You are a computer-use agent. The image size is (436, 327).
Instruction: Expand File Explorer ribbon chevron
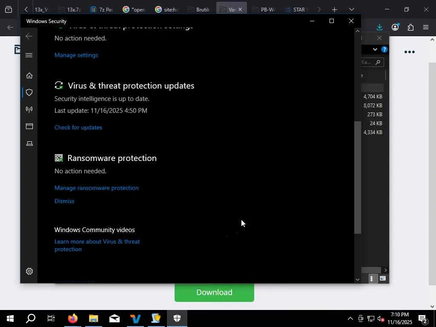point(375,49)
